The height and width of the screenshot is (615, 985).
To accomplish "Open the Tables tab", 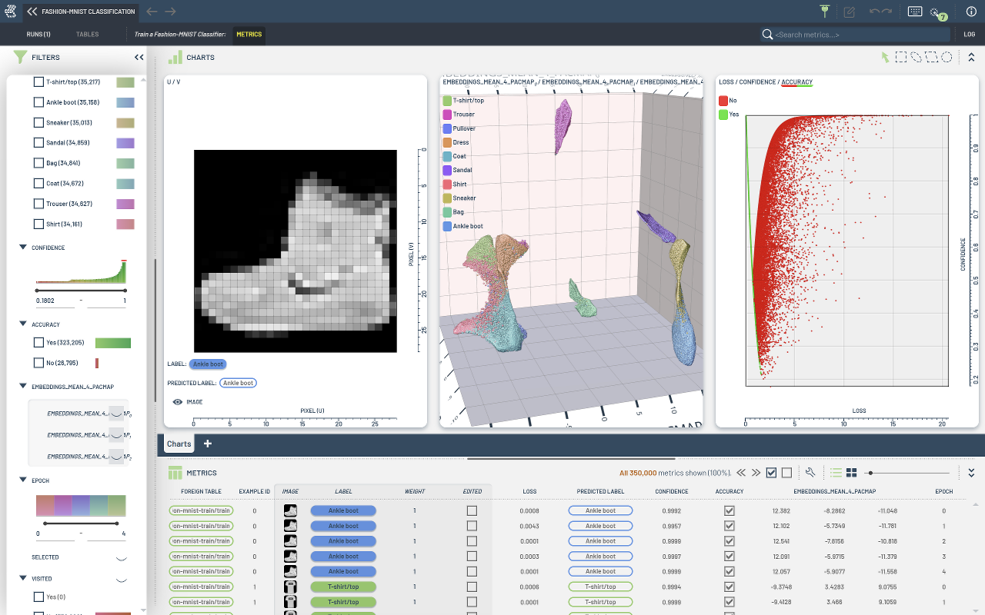I will (87, 35).
